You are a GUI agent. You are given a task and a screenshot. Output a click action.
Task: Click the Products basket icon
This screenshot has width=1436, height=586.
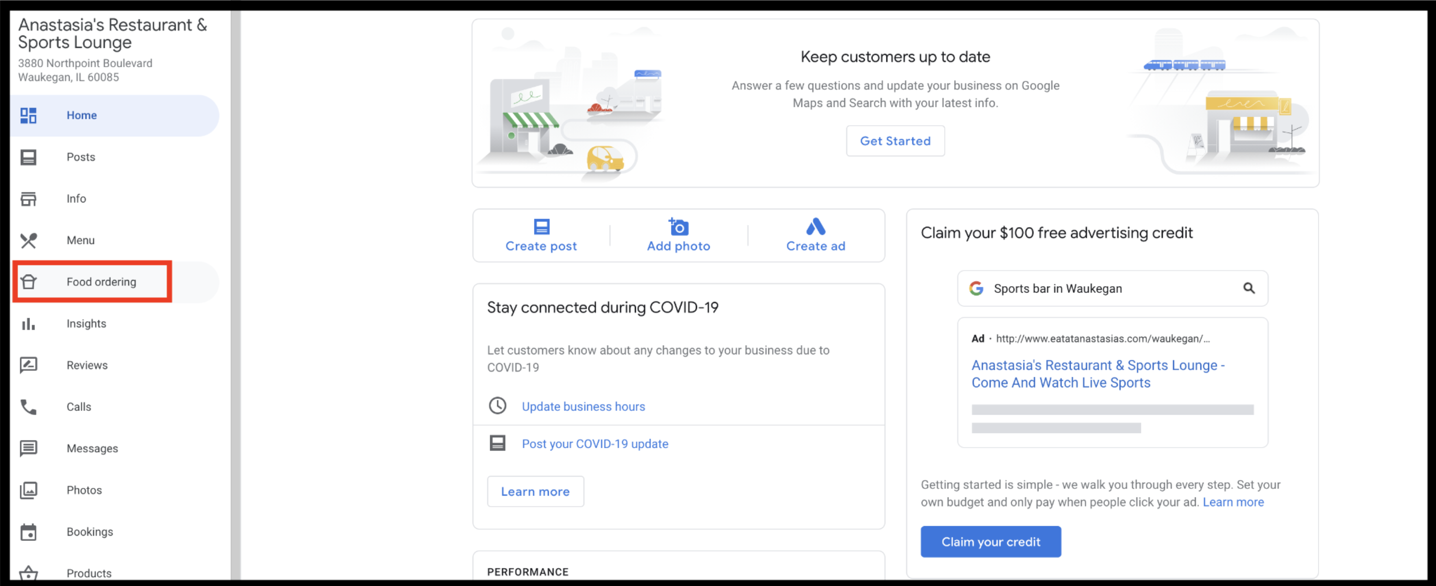click(x=29, y=573)
